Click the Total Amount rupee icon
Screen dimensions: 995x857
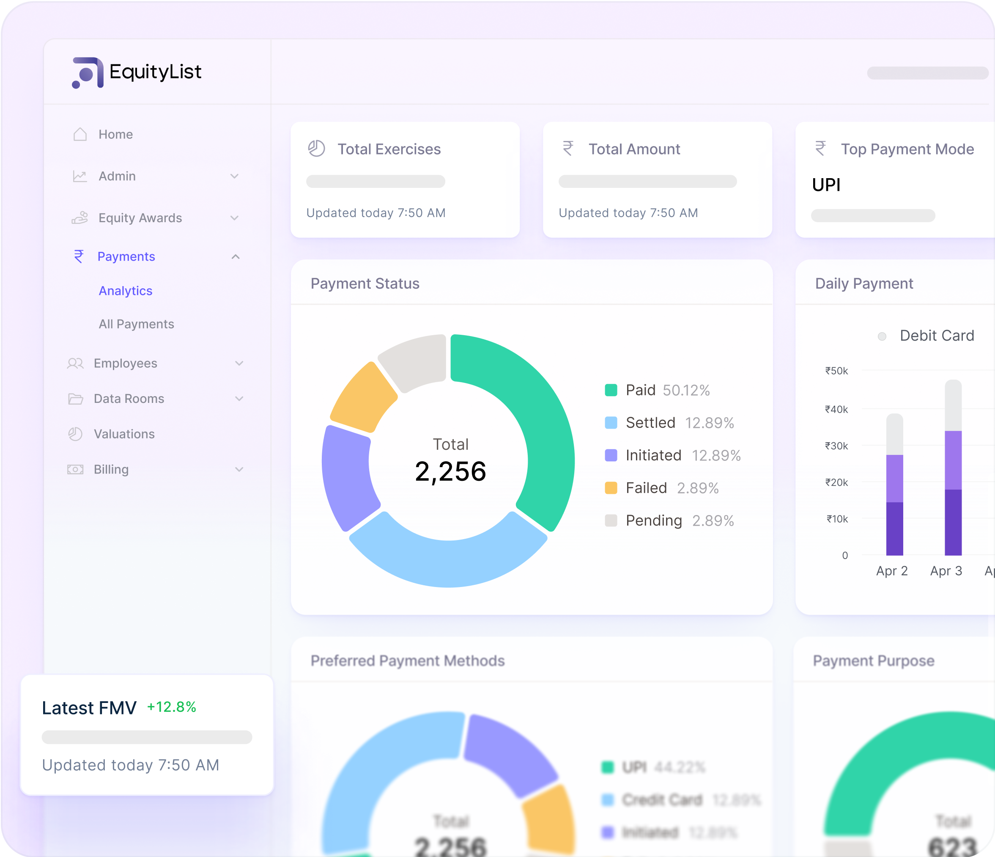click(568, 148)
